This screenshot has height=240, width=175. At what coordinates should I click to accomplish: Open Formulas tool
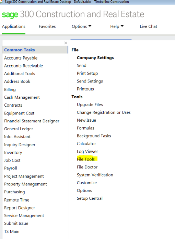pos(85,128)
